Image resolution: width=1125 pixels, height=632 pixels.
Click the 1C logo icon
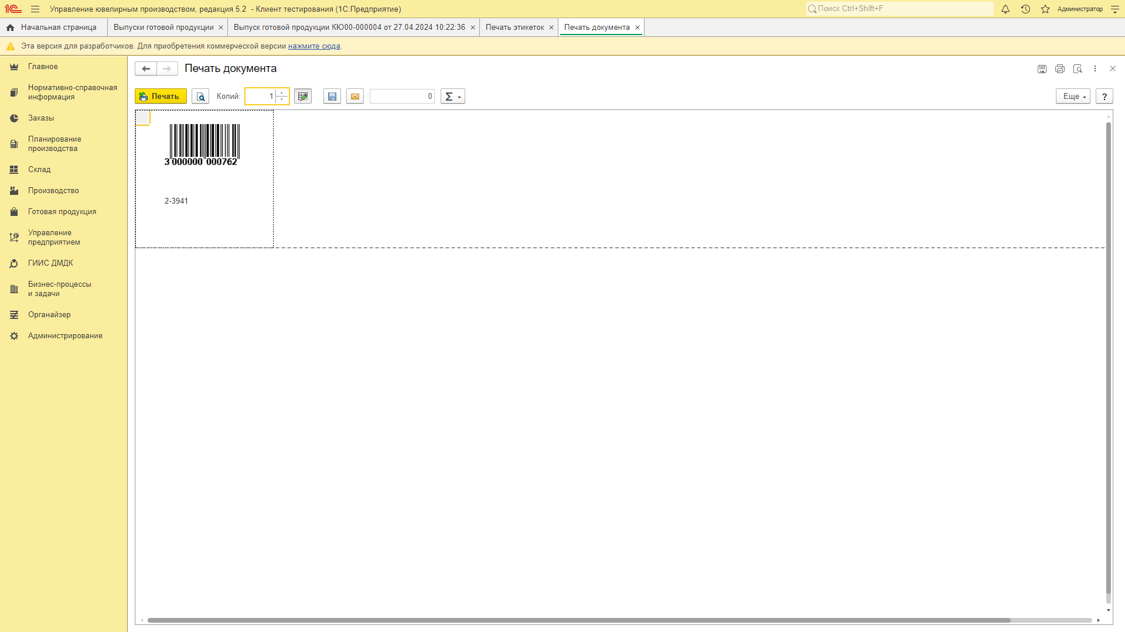pos(13,9)
